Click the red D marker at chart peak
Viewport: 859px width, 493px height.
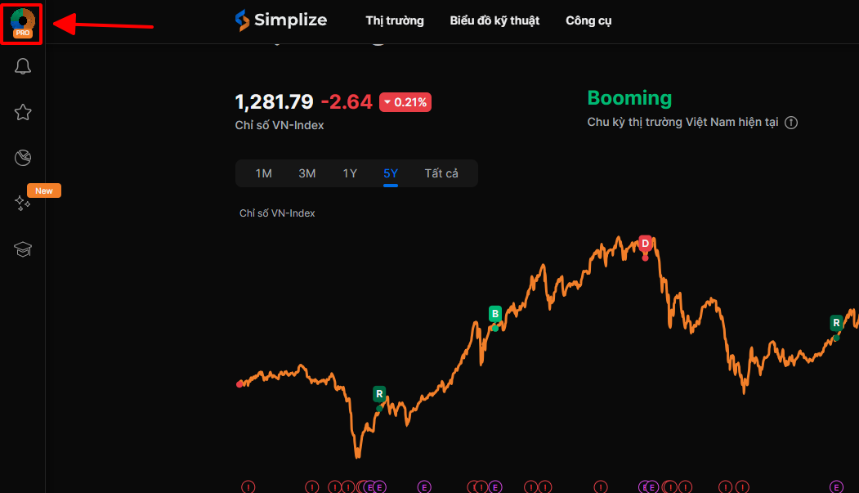coord(645,244)
